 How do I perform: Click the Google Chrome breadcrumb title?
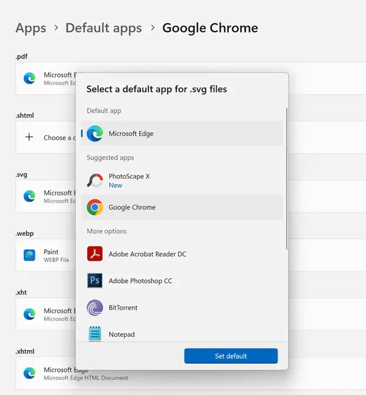(210, 28)
